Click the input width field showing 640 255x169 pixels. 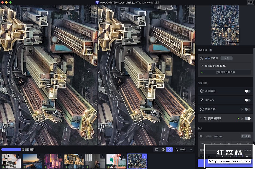pos(212,144)
